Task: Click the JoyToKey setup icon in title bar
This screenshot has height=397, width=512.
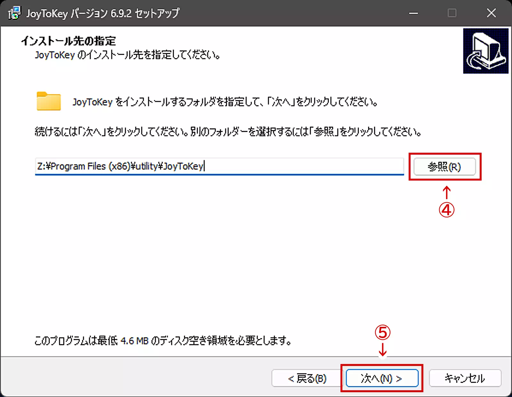Action: point(14,13)
